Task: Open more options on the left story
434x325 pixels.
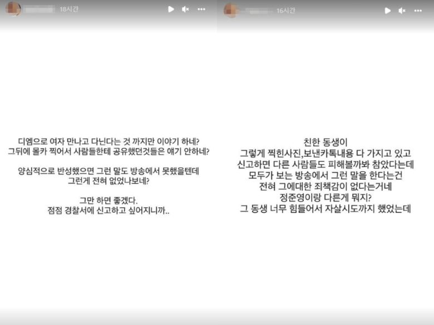Action: pyautogui.click(x=201, y=9)
